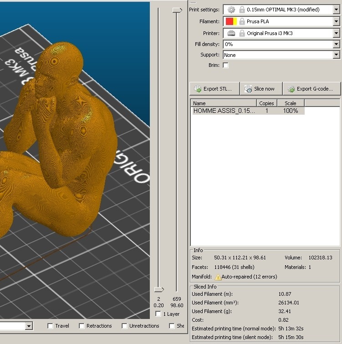Enable the Brim checkbox
342x344 pixels.
pos(226,66)
